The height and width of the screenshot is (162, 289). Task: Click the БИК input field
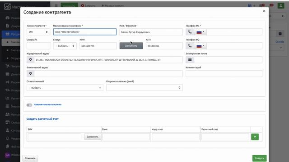pyautogui.click(x=54, y=137)
